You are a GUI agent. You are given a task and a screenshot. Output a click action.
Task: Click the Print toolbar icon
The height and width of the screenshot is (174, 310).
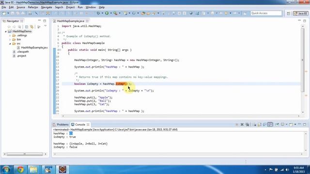tap(30, 13)
